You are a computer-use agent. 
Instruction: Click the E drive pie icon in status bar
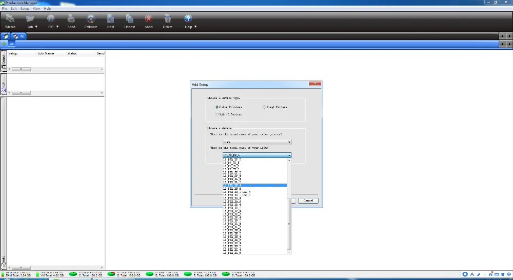(149, 273)
